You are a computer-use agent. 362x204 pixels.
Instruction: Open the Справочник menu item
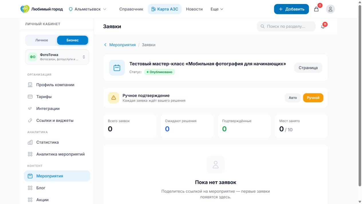(131, 9)
